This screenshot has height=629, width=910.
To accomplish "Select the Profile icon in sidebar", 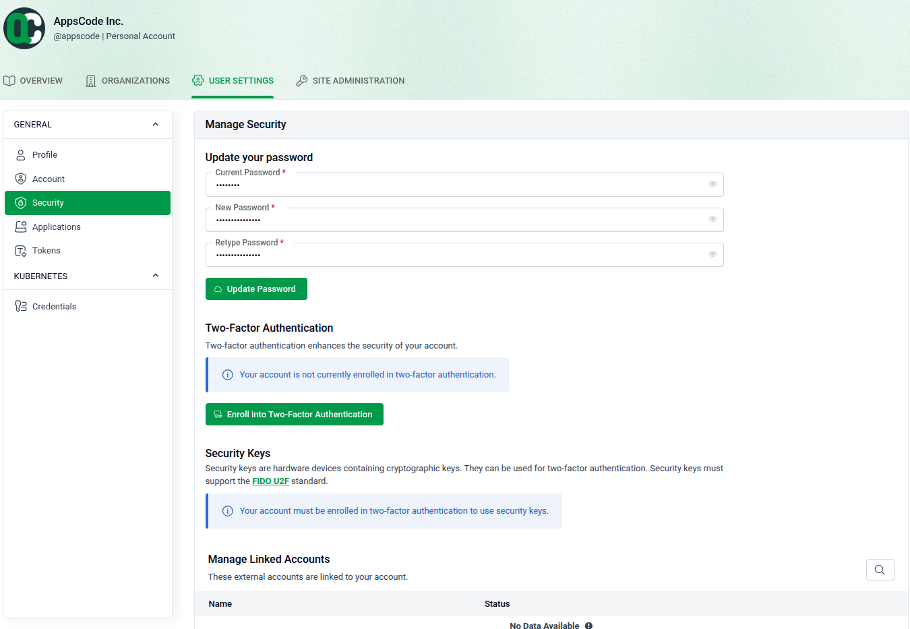I will [21, 154].
